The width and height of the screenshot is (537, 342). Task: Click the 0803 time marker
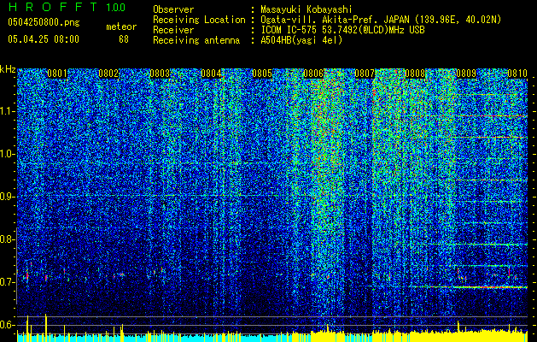(160, 74)
